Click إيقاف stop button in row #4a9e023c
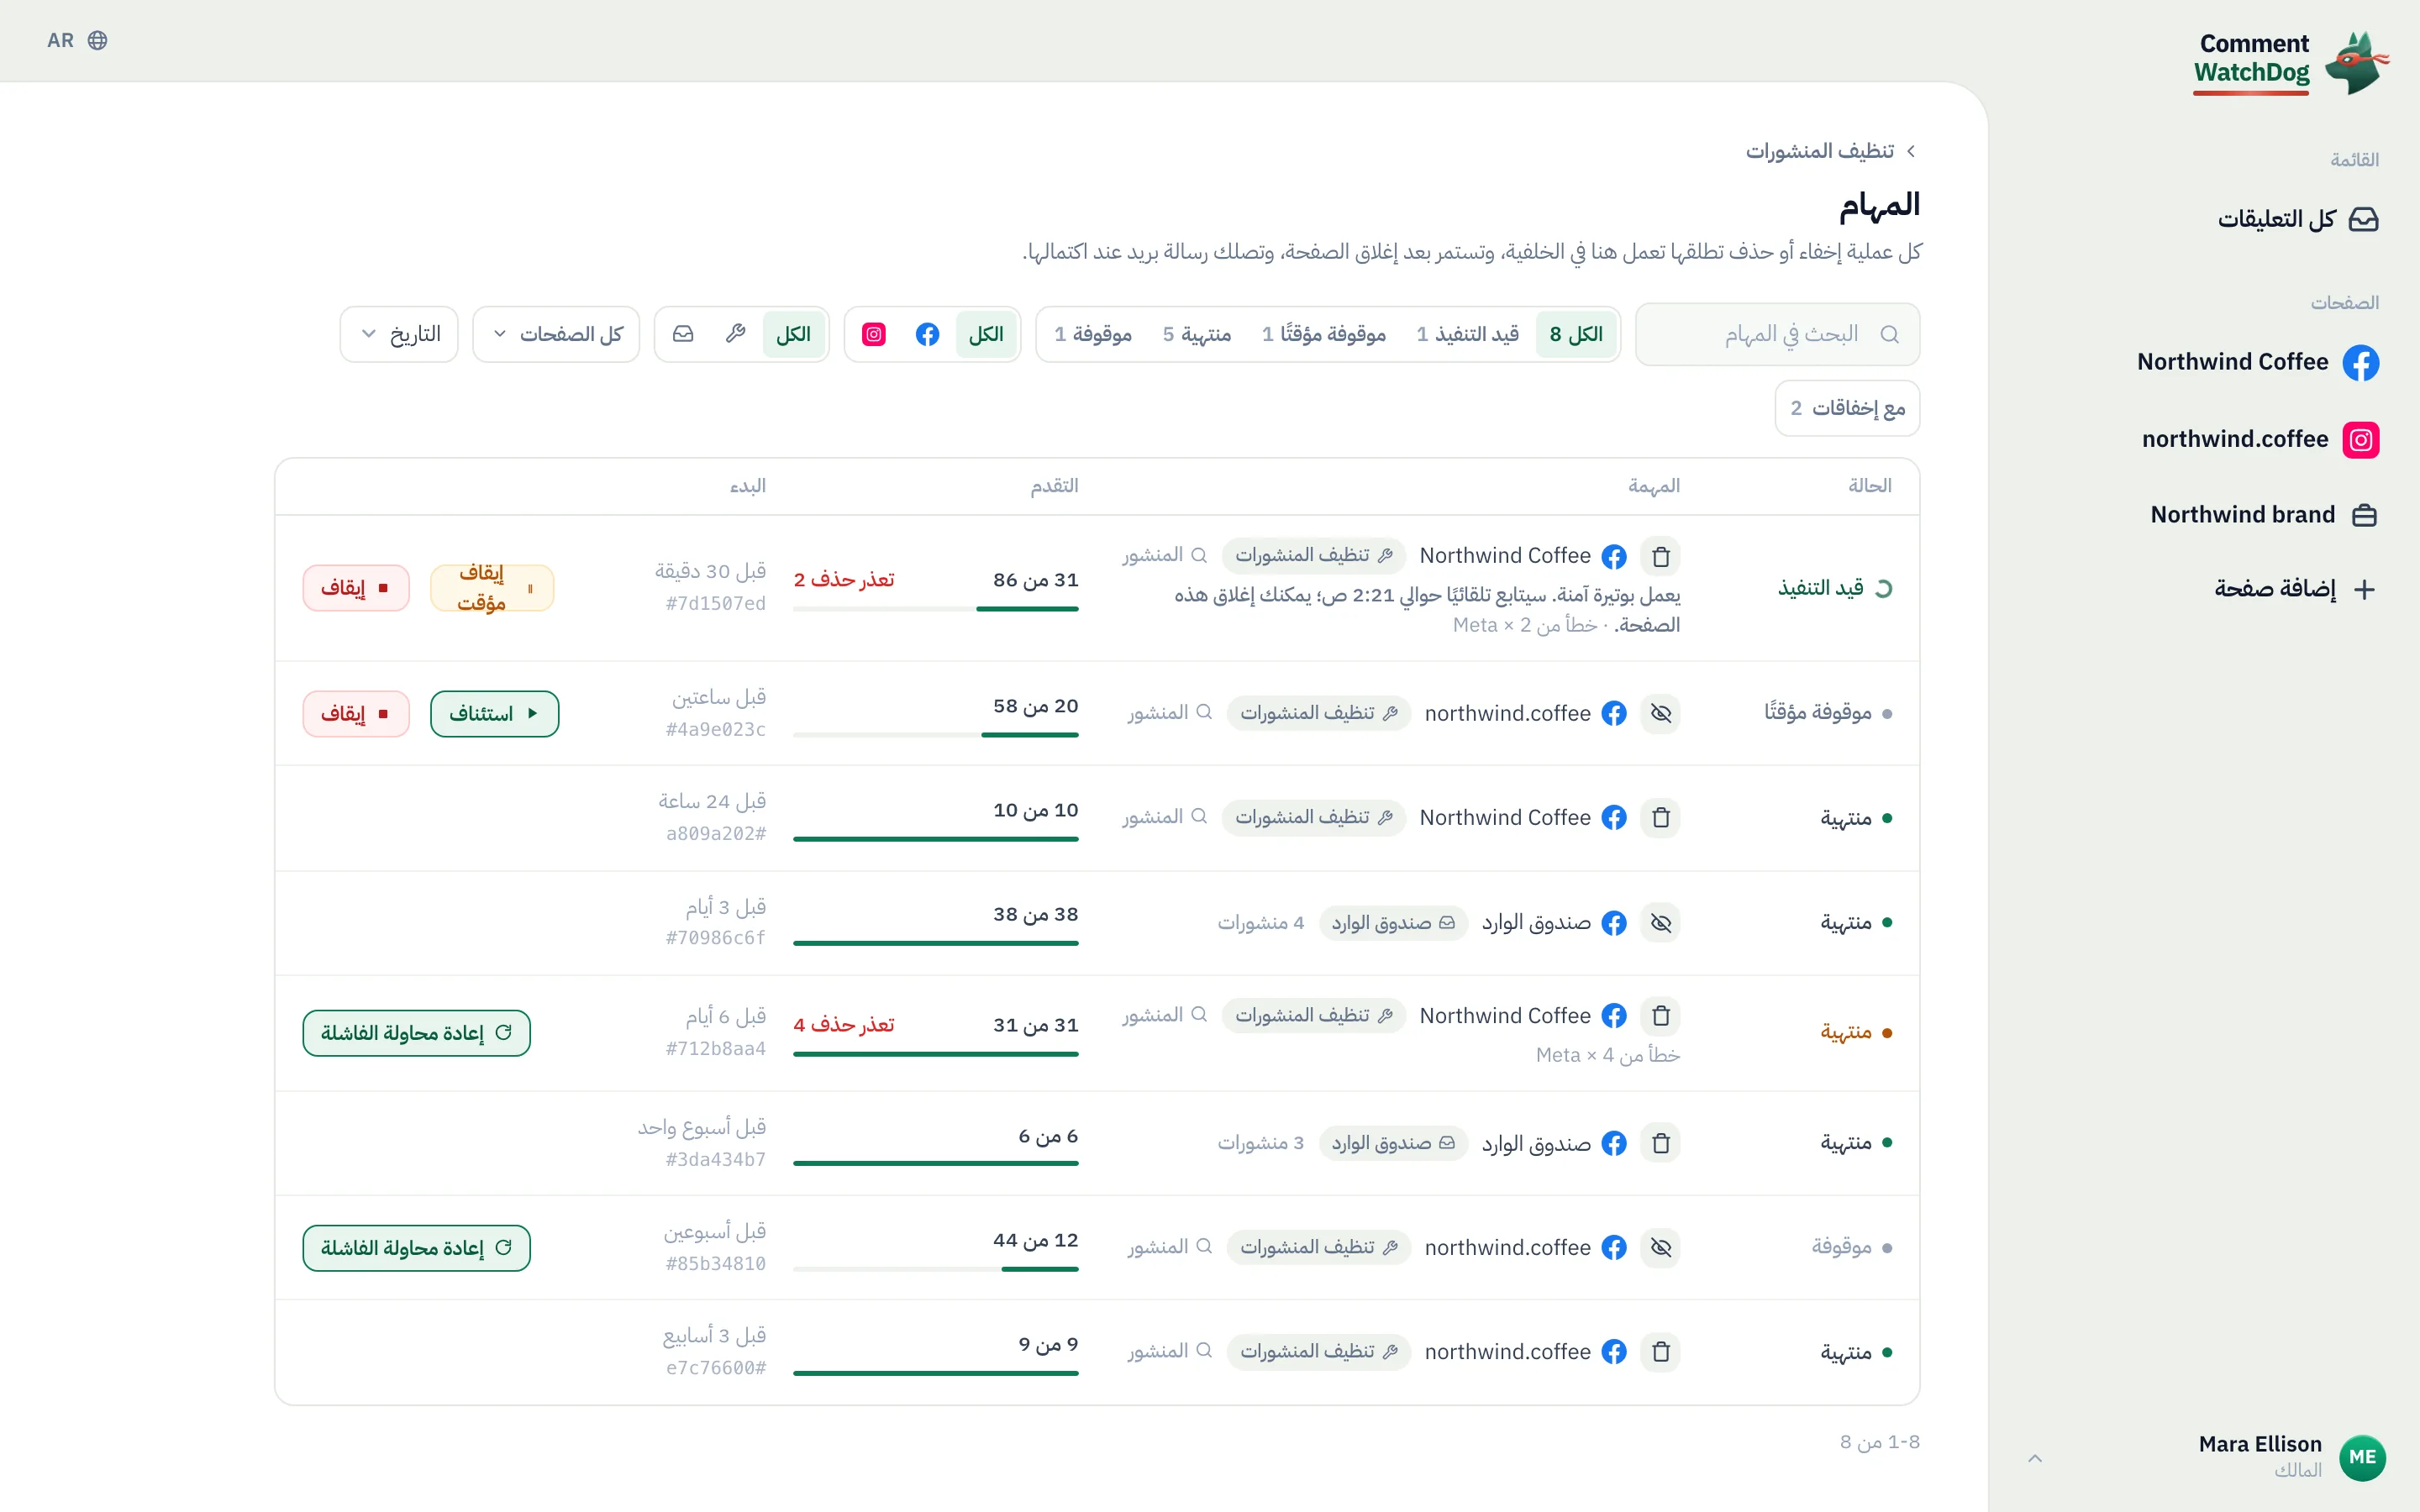 [356, 714]
